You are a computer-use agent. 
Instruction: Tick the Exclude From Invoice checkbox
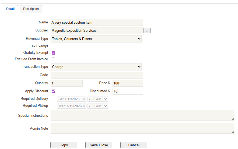point(53,59)
